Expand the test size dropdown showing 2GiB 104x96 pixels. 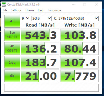(x=42, y=18)
